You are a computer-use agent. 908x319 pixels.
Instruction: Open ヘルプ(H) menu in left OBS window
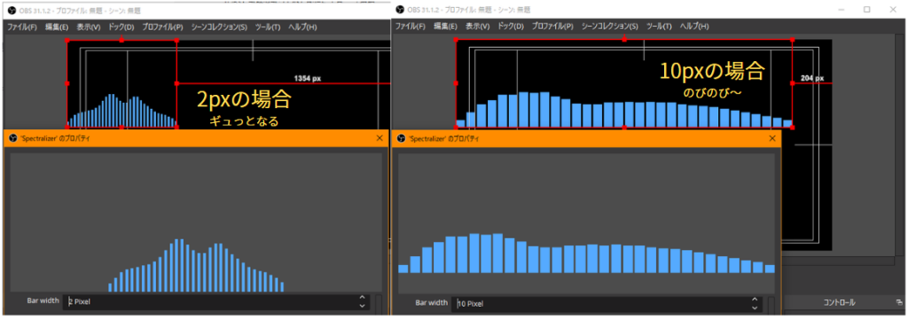click(302, 27)
